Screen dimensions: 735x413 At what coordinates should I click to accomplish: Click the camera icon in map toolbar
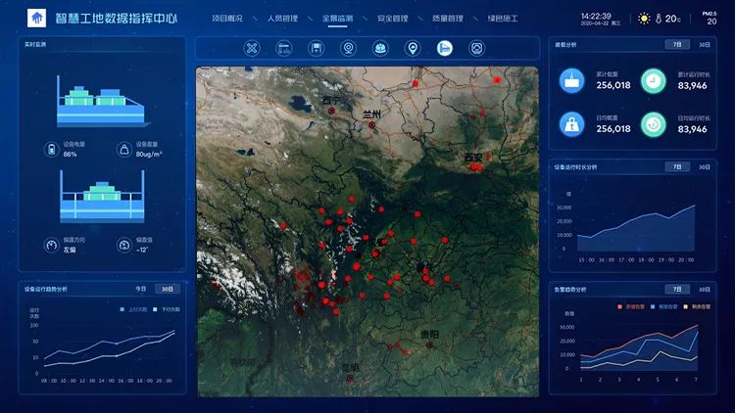pyautogui.click(x=348, y=48)
